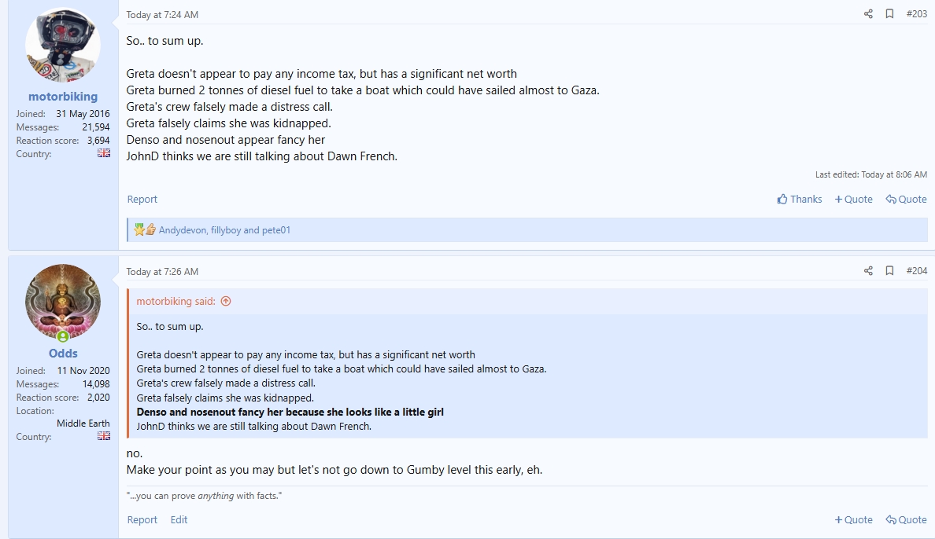The height and width of the screenshot is (539, 935).
Task: Jump to quoted motorbiking post via arrow icon
Action: tap(226, 302)
